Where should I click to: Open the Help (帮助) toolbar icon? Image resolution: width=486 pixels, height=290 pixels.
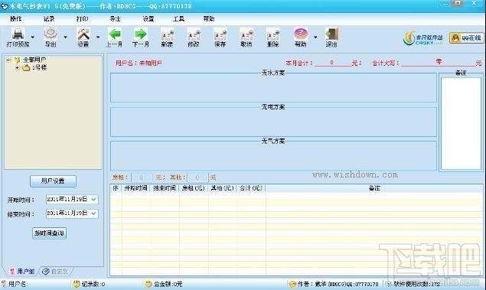click(301, 37)
